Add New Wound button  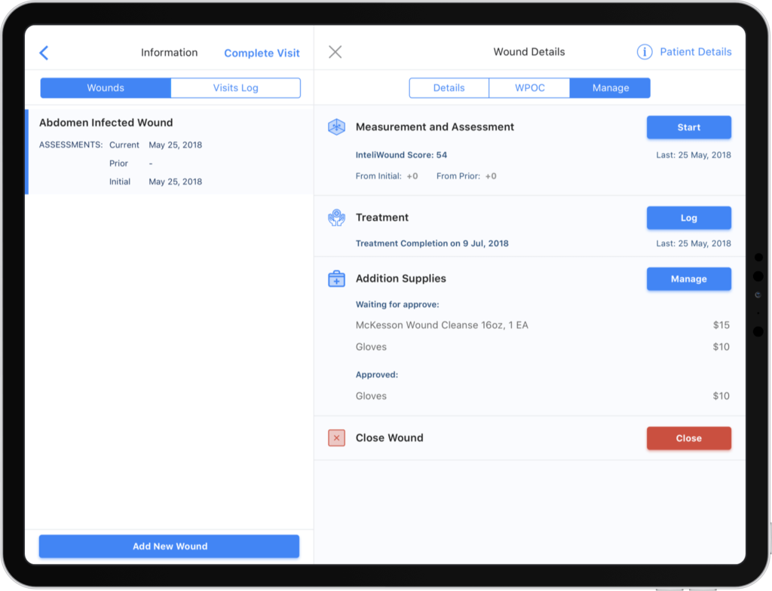click(170, 547)
